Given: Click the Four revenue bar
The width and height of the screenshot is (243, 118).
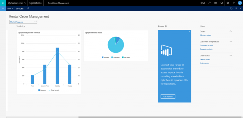Looking at the screenshot, I should click(32, 80).
